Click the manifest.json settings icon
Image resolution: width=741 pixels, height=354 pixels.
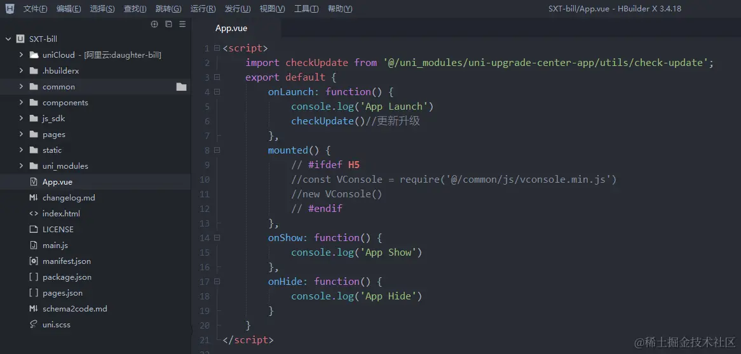point(34,261)
